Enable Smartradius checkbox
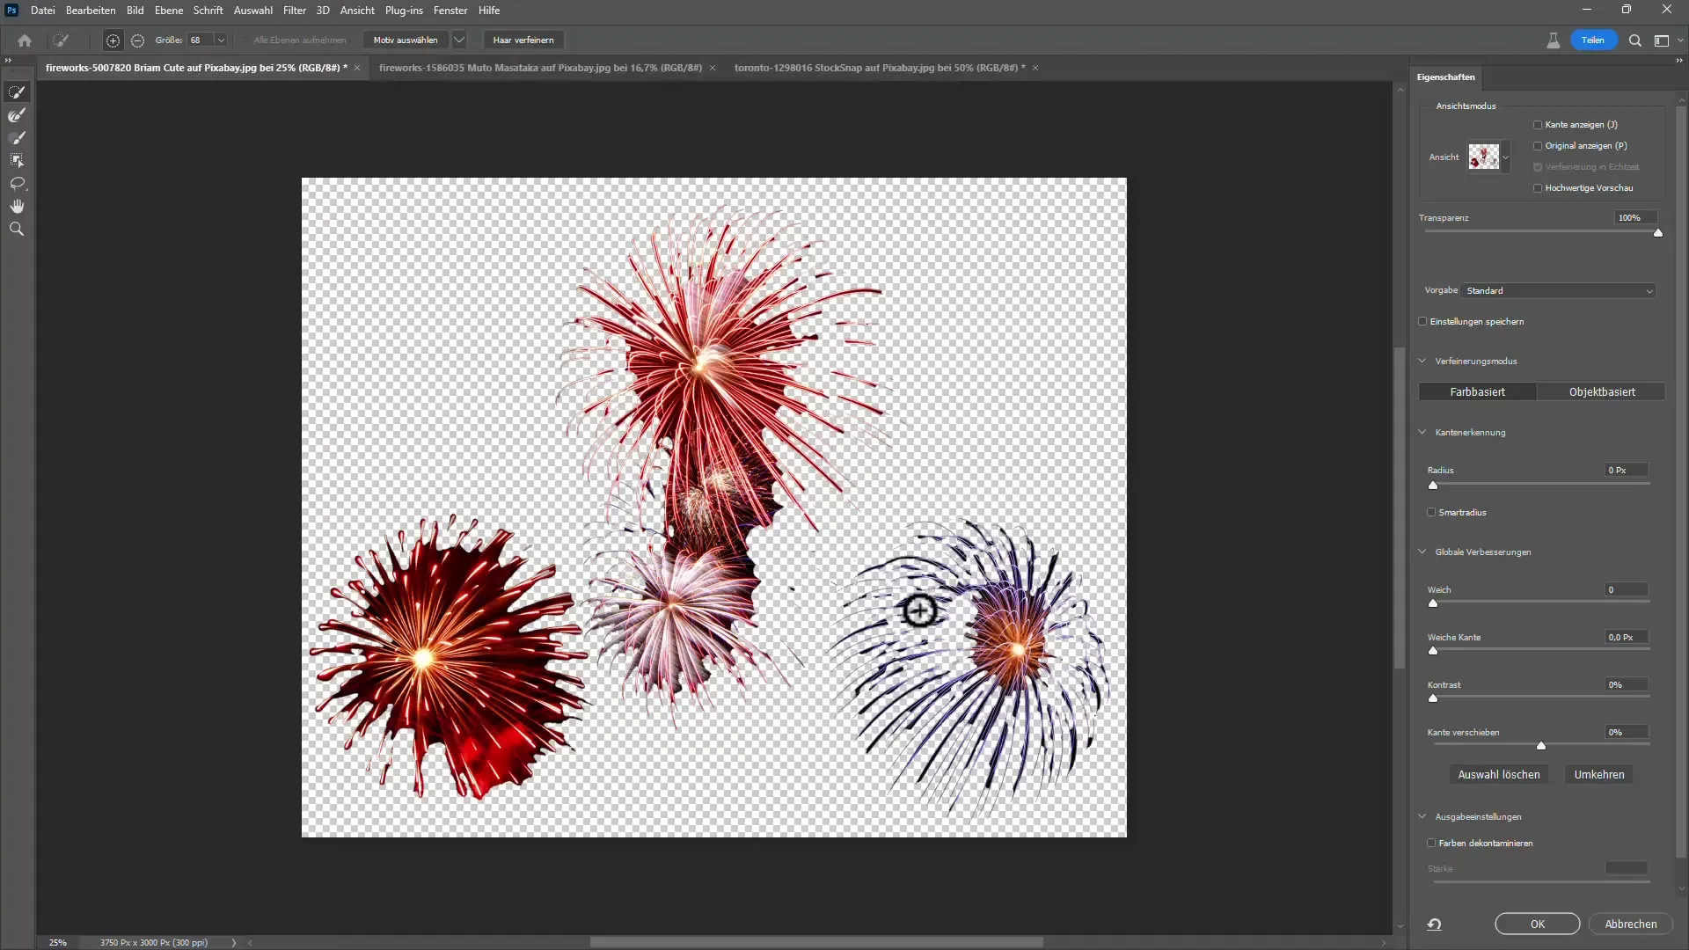Image resolution: width=1689 pixels, height=950 pixels. click(1431, 512)
